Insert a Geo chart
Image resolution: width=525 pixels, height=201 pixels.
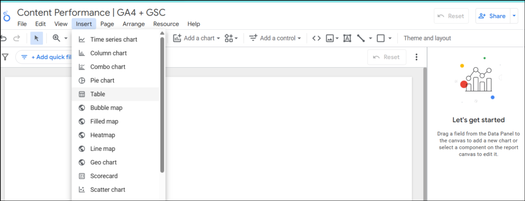click(x=115, y=163)
